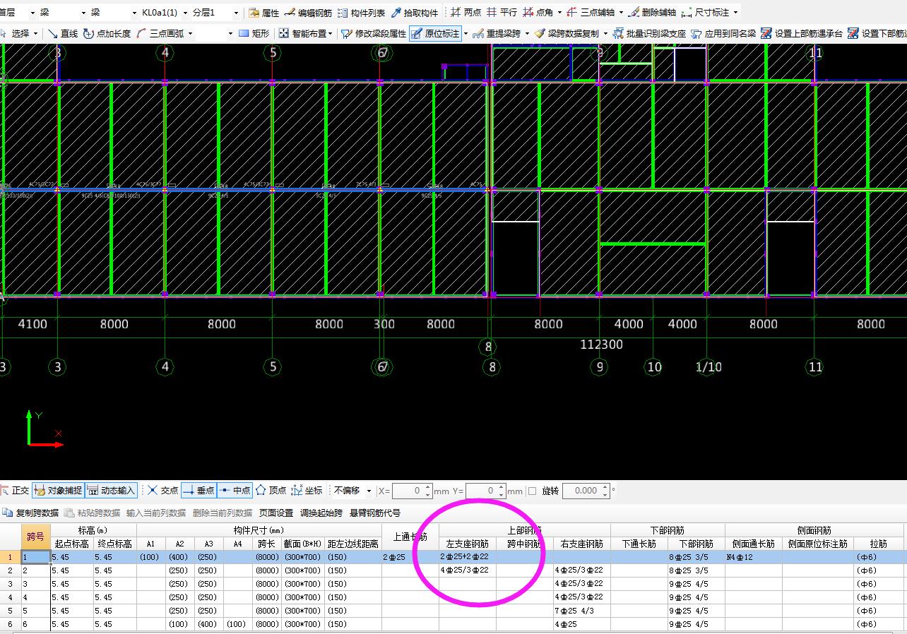The height and width of the screenshot is (634, 907).
Task: Click the rotation angle value field
Action: (x=586, y=491)
